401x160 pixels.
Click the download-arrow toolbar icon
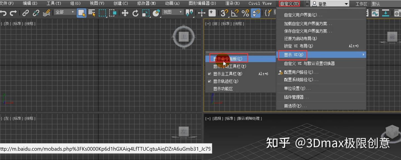coord(385,13)
